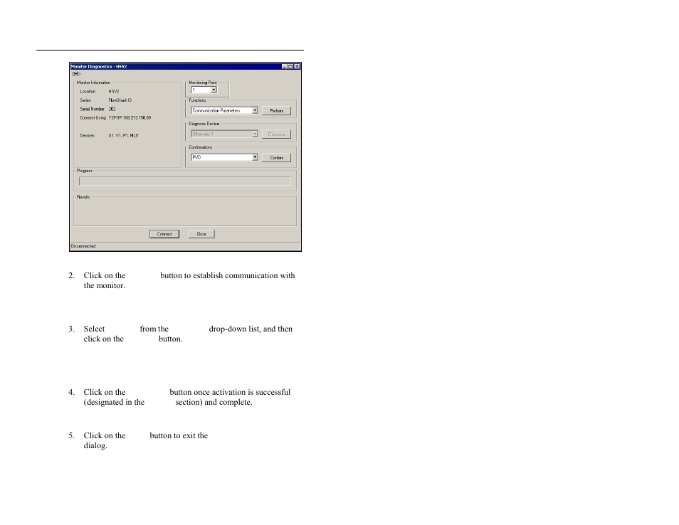Minimize the Monitor Diagnostics window
The height and width of the screenshot is (525, 679).
pos(285,67)
